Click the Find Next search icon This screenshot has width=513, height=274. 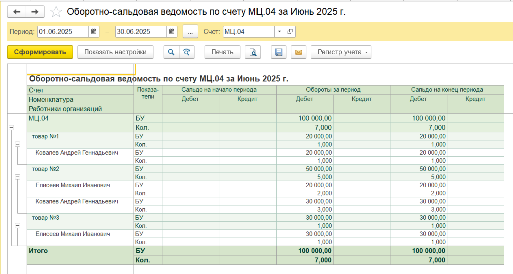pyautogui.click(x=186, y=52)
